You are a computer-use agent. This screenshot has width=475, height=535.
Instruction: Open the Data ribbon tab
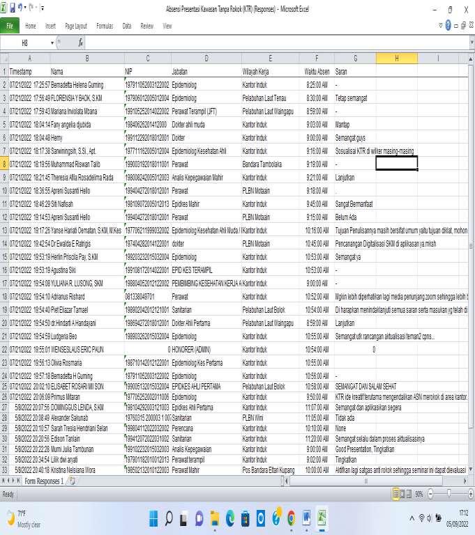127,26
